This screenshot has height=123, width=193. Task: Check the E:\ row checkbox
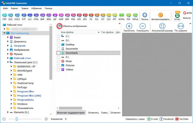58,57
